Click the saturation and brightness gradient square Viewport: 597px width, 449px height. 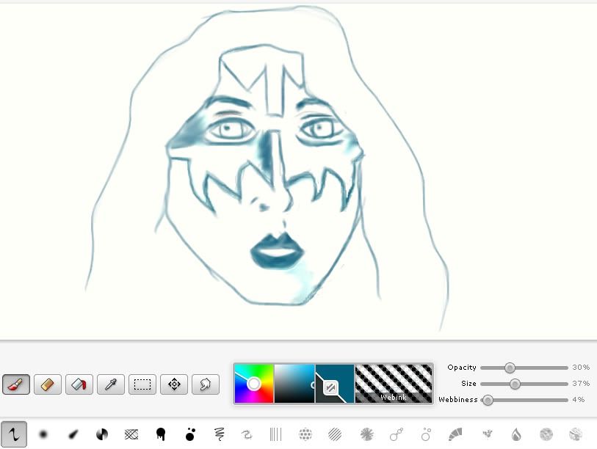click(x=294, y=384)
